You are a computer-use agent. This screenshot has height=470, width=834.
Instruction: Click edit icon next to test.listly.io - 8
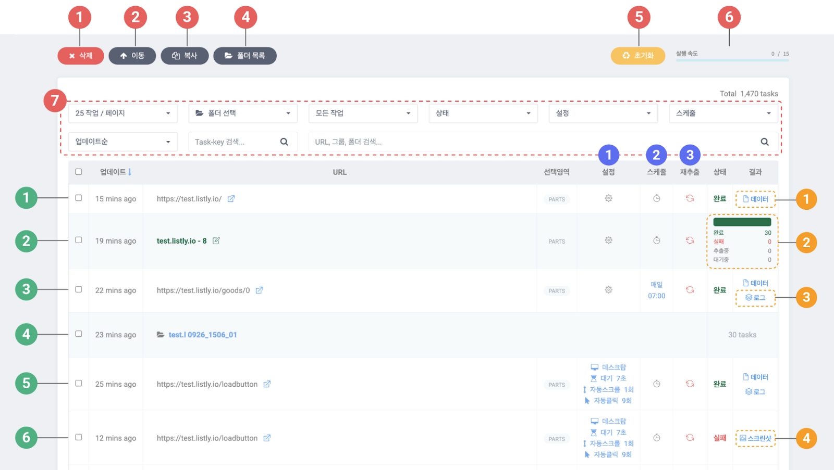(x=216, y=241)
